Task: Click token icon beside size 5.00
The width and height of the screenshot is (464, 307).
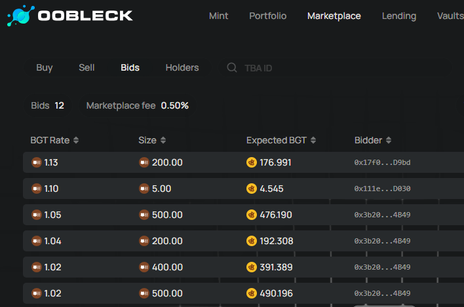Action: (144, 189)
